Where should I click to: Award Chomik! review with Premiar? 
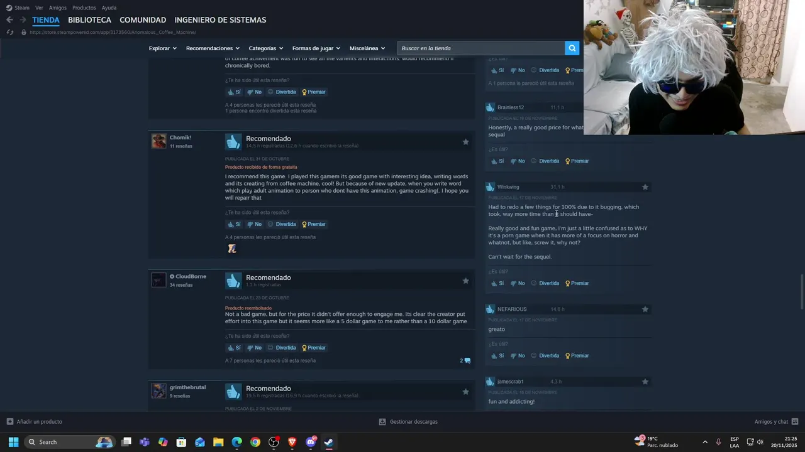(x=313, y=224)
